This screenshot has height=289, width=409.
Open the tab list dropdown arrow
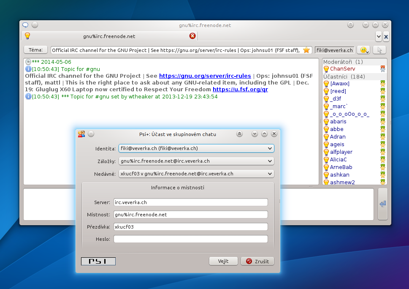click(x=379, y=37)
